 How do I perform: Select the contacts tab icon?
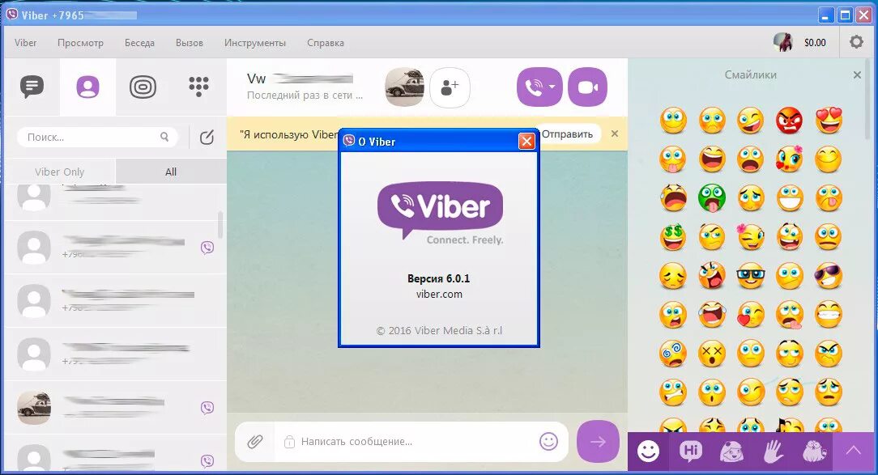click(x=88, y=87)
